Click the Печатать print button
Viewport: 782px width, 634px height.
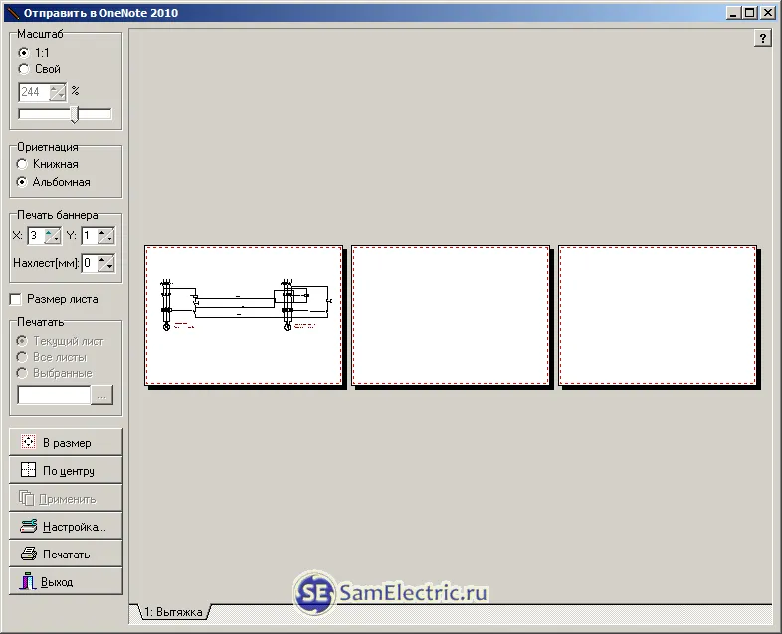pyautogui.click(x=66, y=554)
